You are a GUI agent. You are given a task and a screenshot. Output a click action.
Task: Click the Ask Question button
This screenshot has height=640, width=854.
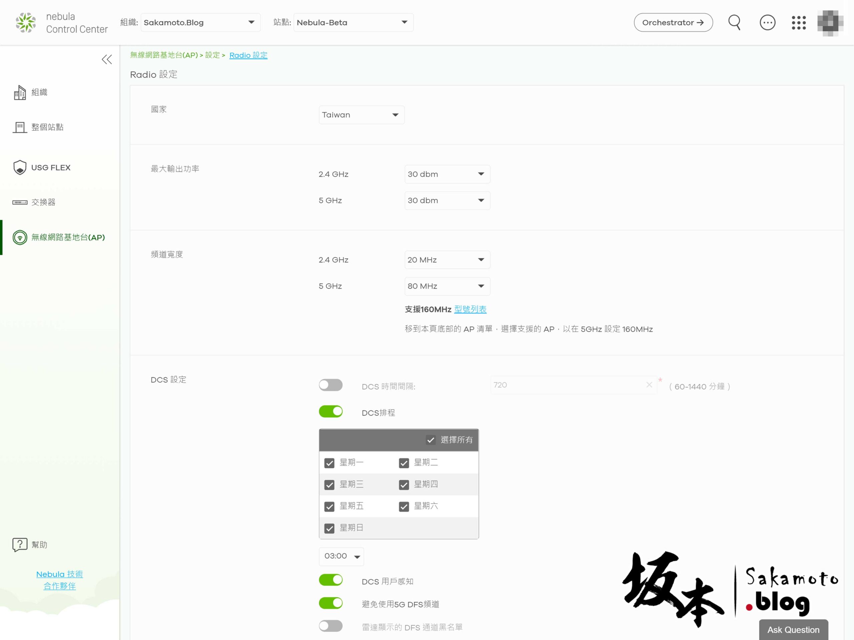click(x=793, y=630)
